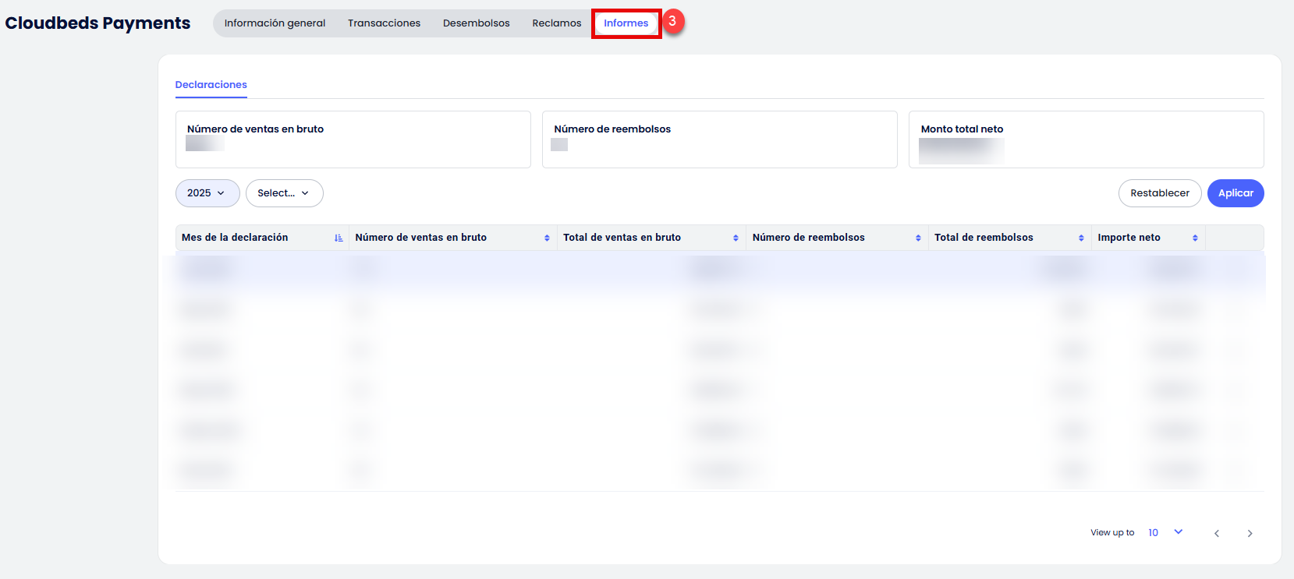Open the Informes tab
The image size is (1294, 579).
tap(626, 23)
